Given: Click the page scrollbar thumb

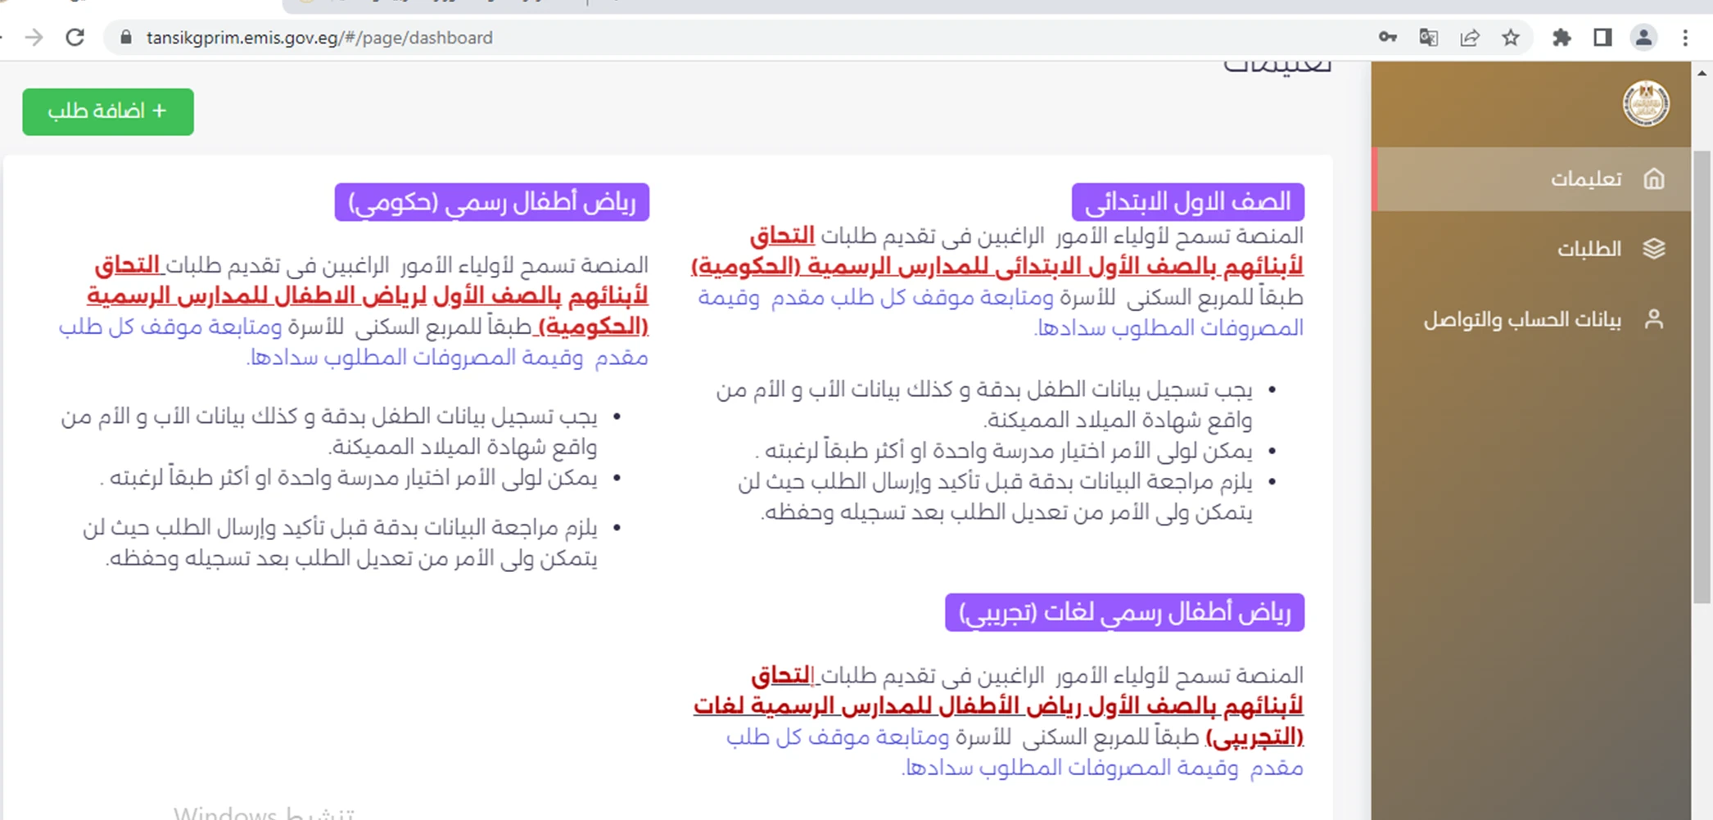Looking at the screenshot, I should [1702, 376].
